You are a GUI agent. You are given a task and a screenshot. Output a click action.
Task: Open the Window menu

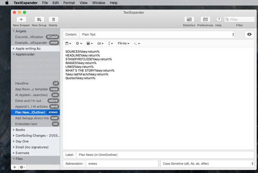[x=99, y=3]
